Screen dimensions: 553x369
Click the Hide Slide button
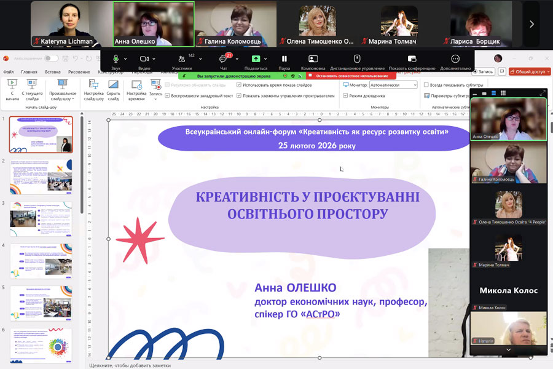[113, 90]
